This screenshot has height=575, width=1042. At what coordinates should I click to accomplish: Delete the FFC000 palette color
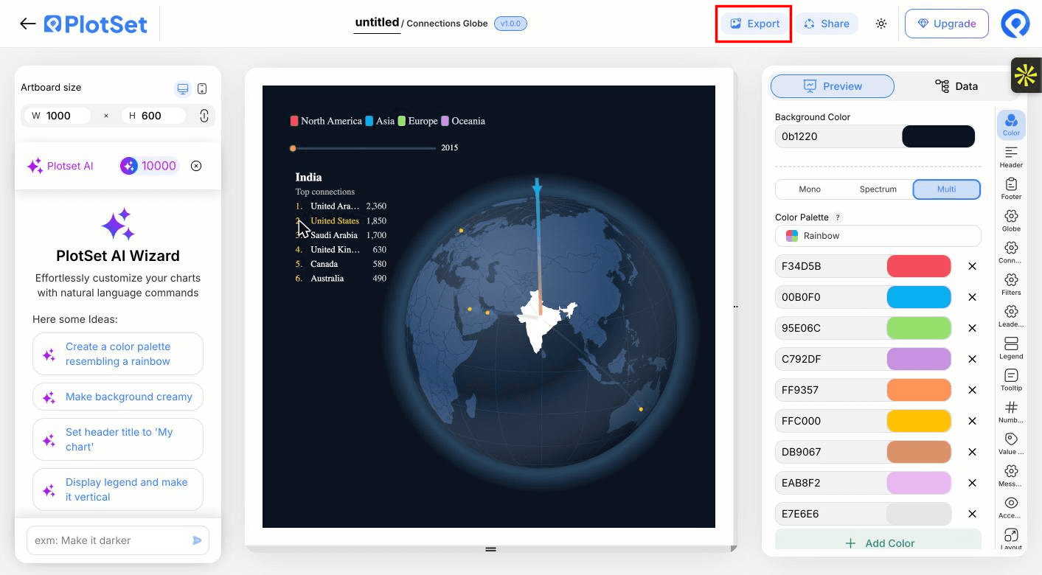pos(972,421)
